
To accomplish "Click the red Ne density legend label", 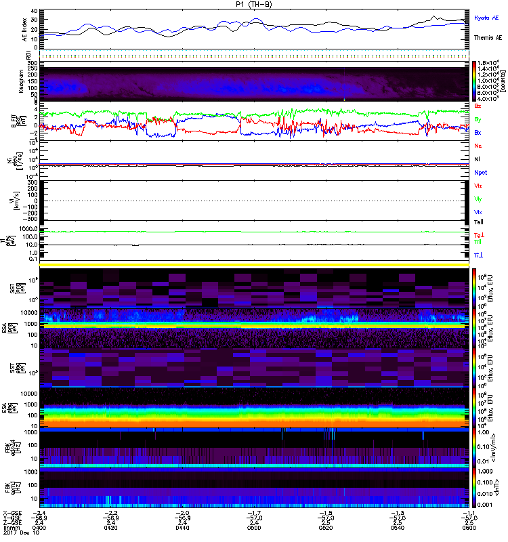I will coord(478,146).
